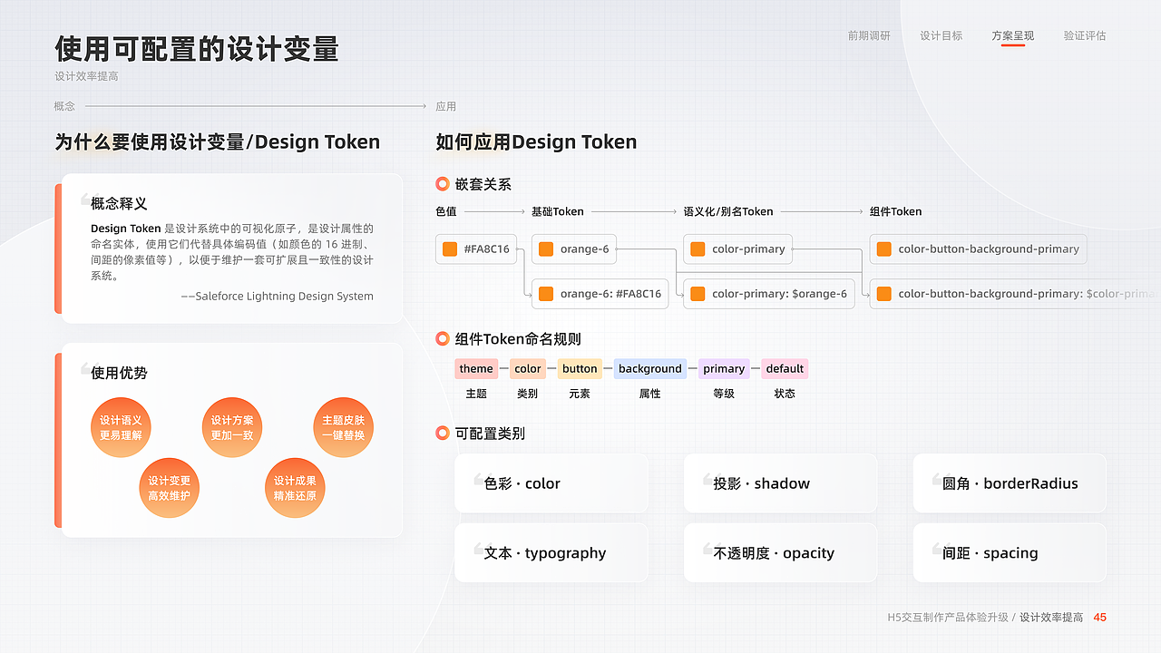Click the 设计变更高效维护 circle
The width and height of the screenshot is (1161, 653).
(170, 488)
